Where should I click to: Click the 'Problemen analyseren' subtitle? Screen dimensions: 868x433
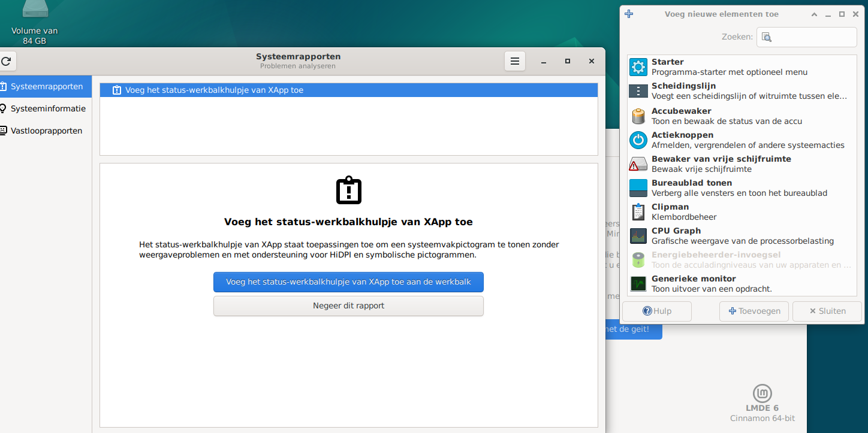point(298,66)
